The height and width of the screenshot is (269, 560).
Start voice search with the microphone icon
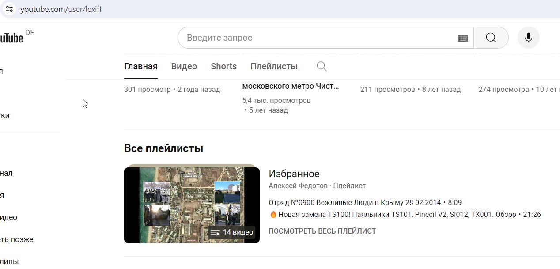[x=528, y=38]
